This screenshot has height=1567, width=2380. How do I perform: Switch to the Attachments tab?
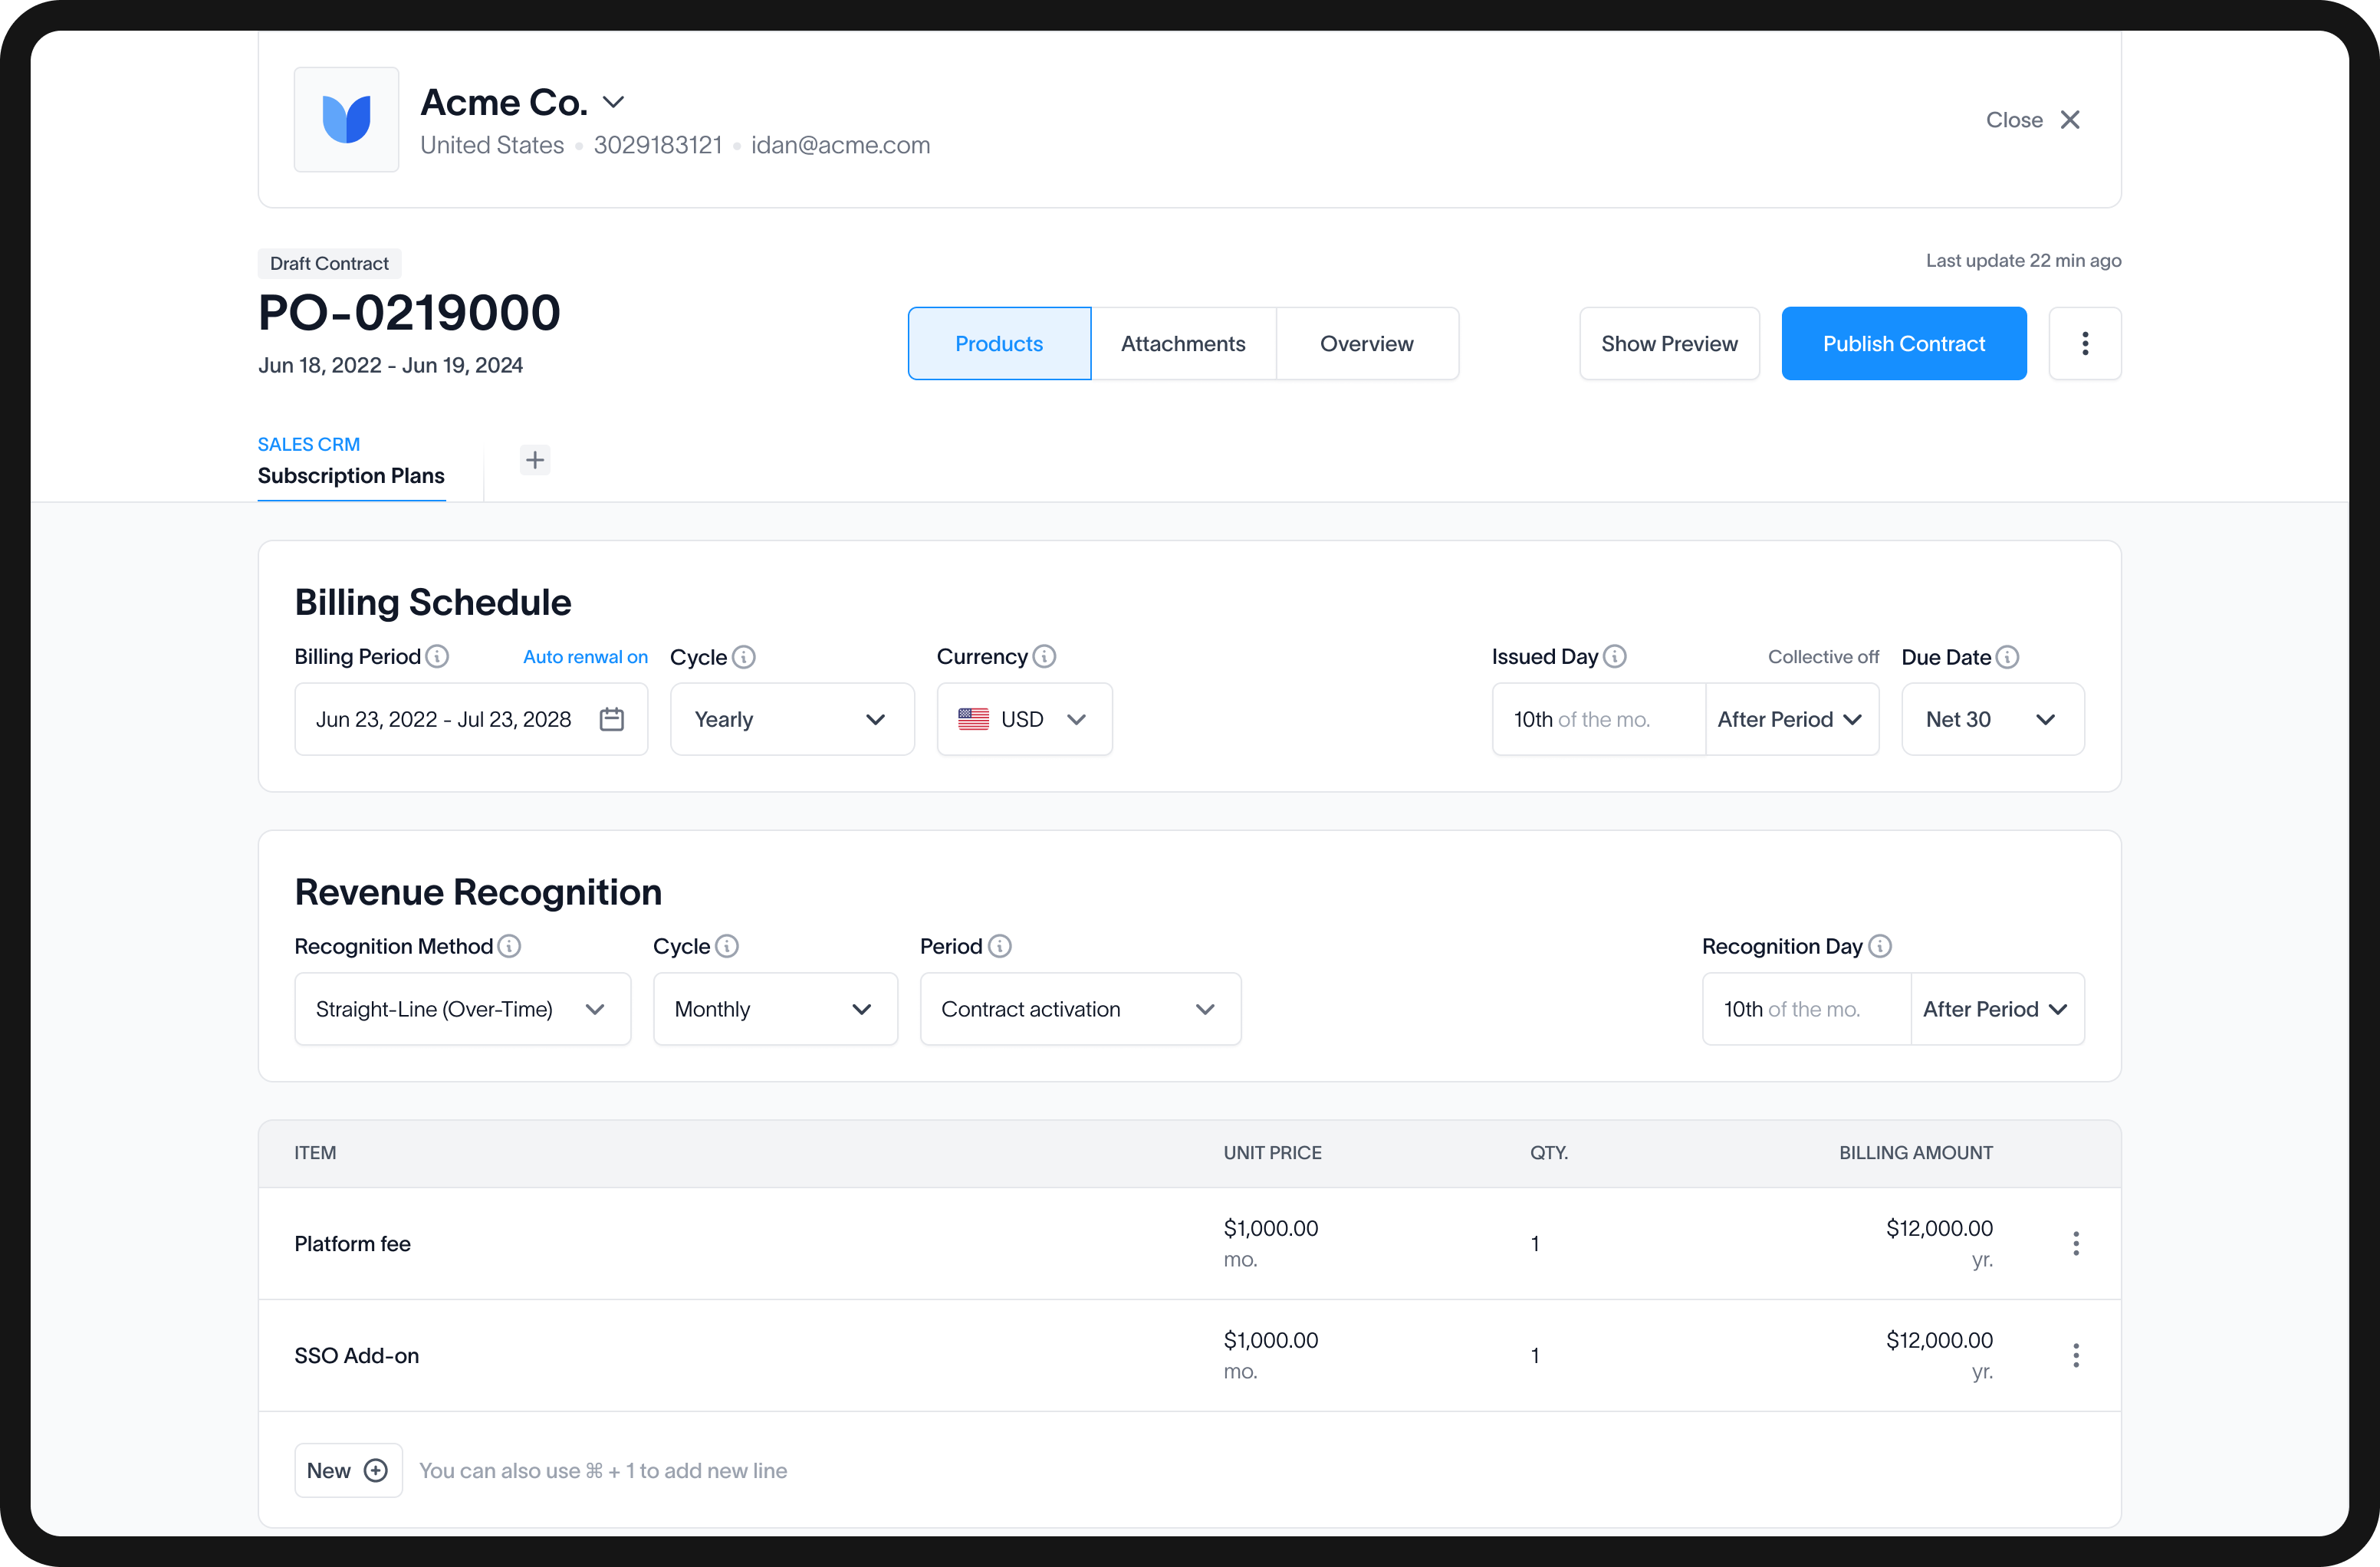tap(1183, 343)
